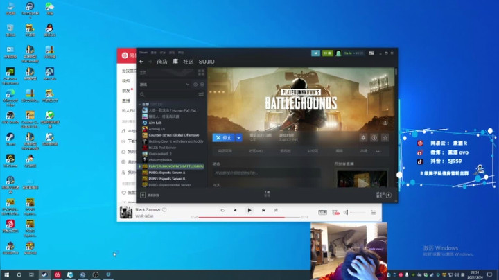Play the song Black Samurai
499x280 pixels.
249,210
